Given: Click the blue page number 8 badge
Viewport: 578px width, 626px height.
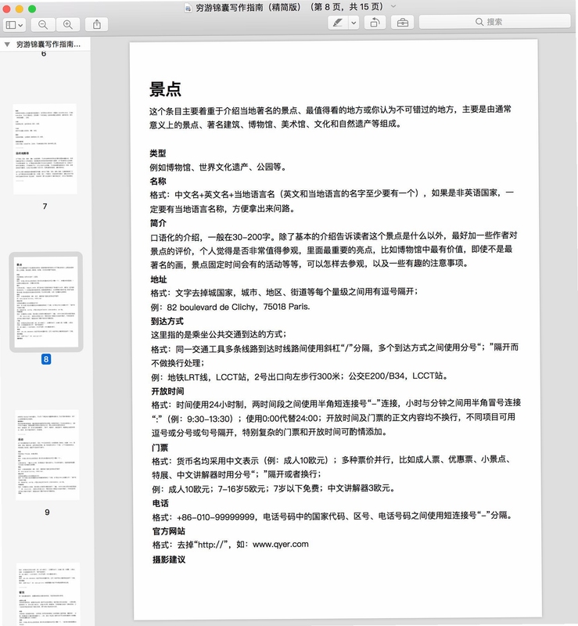Looking at the screenshot, I should 46,359.
